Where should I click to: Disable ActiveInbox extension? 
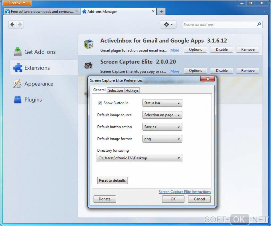tap(222, 50)
